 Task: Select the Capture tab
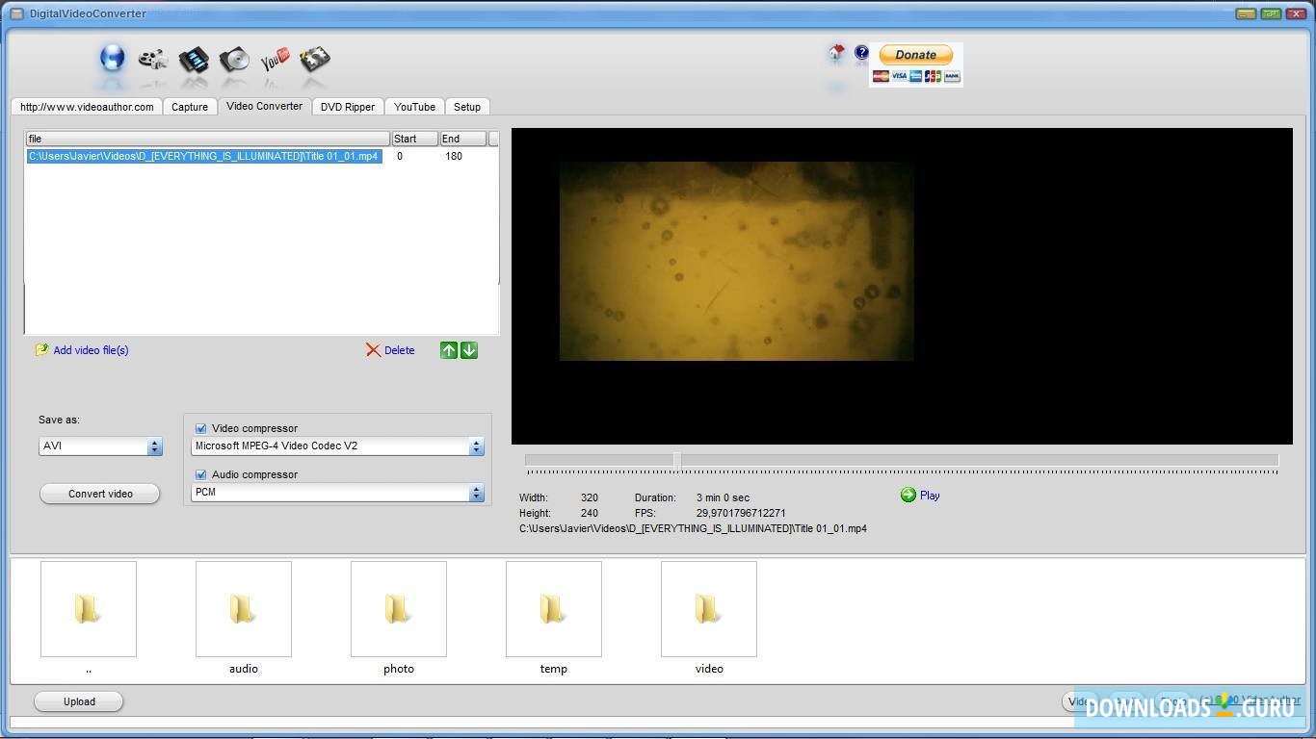(190, 107)
